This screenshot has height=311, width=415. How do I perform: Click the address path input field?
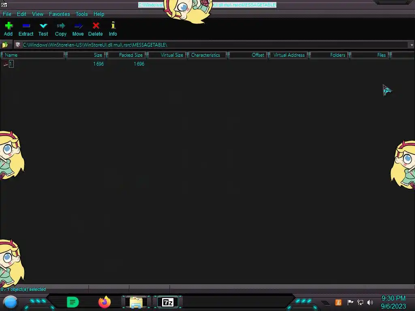[x=211, y=45]
